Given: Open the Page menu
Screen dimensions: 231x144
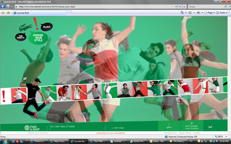Looking at the screenshot, I should 209,13.
